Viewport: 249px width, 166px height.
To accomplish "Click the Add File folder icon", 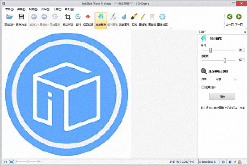I will pos(10,17).
